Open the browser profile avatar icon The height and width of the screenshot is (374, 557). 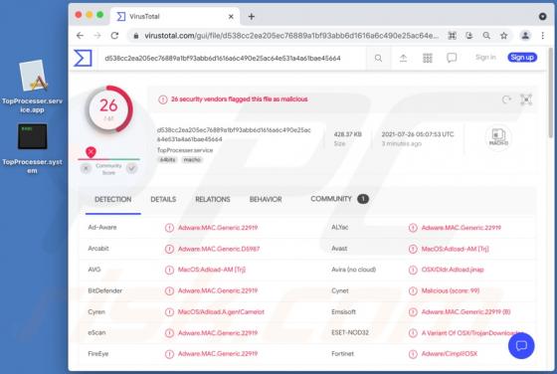525,36
